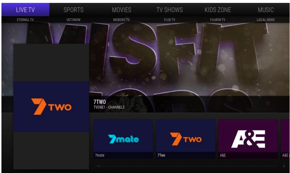Screen dimensions: 290x173
Task: Click the 7mate channel logo tile
Action: tap(123, 139)
